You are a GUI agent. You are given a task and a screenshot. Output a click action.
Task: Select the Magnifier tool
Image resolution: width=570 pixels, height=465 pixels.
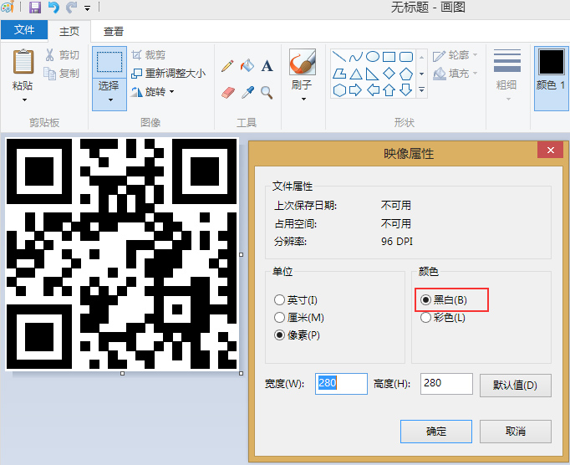pos(267,93)
